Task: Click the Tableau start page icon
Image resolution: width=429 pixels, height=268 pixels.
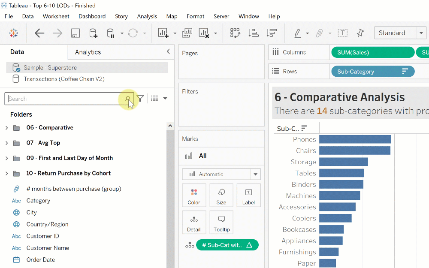Action: click(13, 33)
